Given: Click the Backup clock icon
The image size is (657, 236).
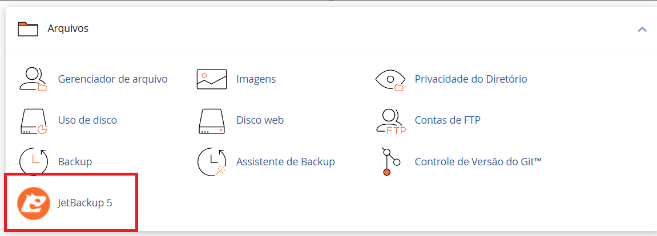Looking at the screenshot, I should pos(33,161).
